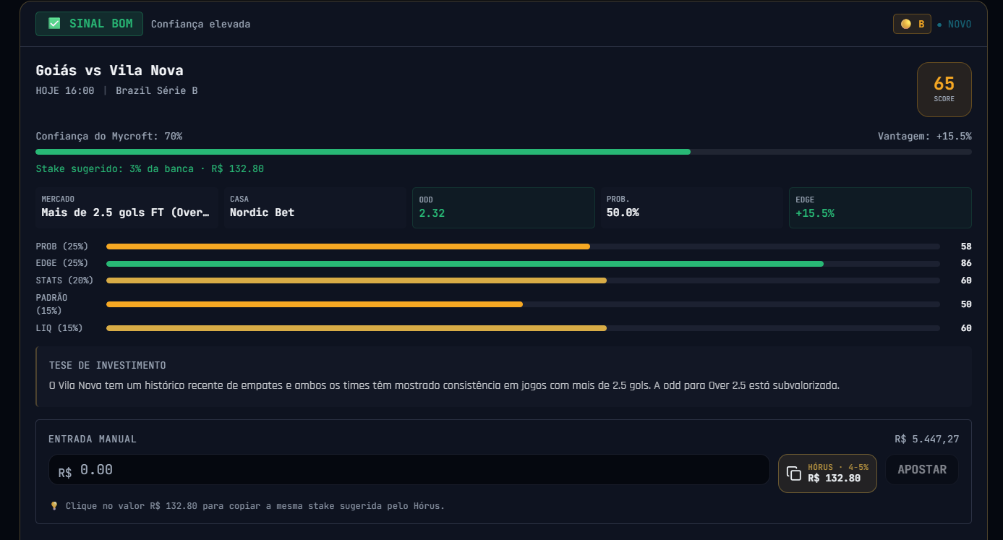
Task: Click the EDGE score value 86
Action: coord(966,263)
